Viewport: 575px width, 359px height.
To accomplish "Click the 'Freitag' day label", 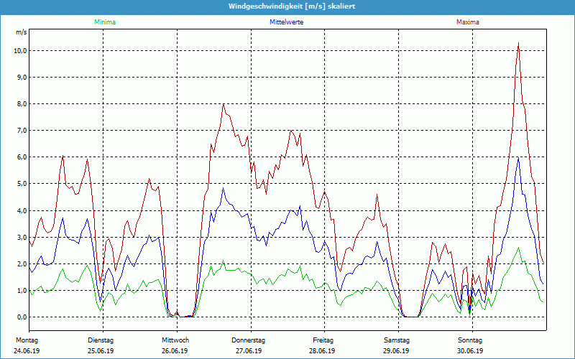I will 323,340.
